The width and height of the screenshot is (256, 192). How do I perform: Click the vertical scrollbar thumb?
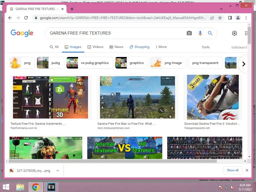[x=249, y=35]
